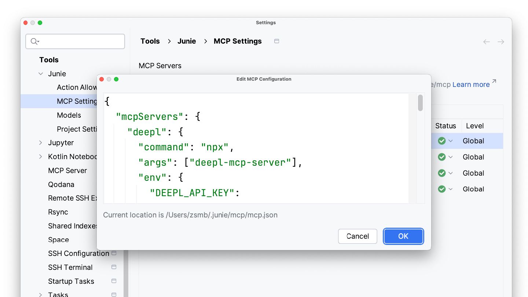
Task: Click the MCP Servers section label
Action: [160, 66]
